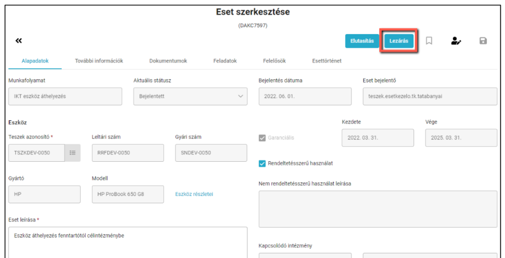Click the Kapcsolódó intézmény label
The height and width of the screenshot is (258, 505).
(x=286, y=246)
